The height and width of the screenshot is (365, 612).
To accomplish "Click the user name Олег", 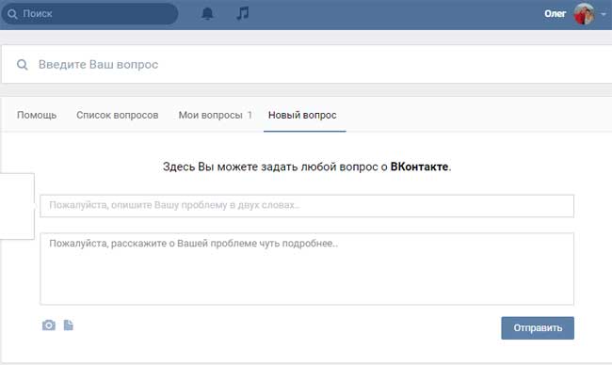I will (555, 14).
